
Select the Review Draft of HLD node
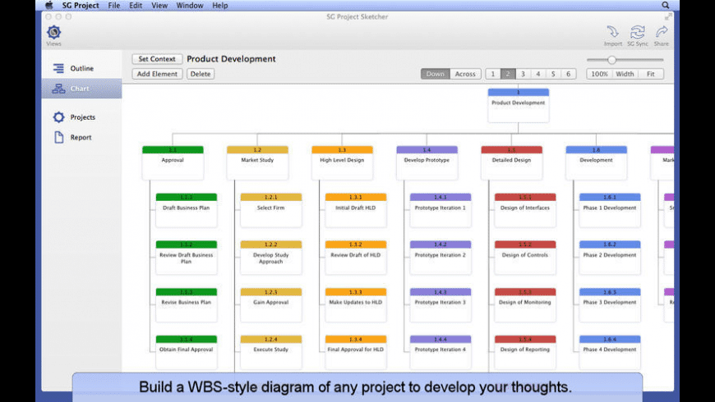356,258
